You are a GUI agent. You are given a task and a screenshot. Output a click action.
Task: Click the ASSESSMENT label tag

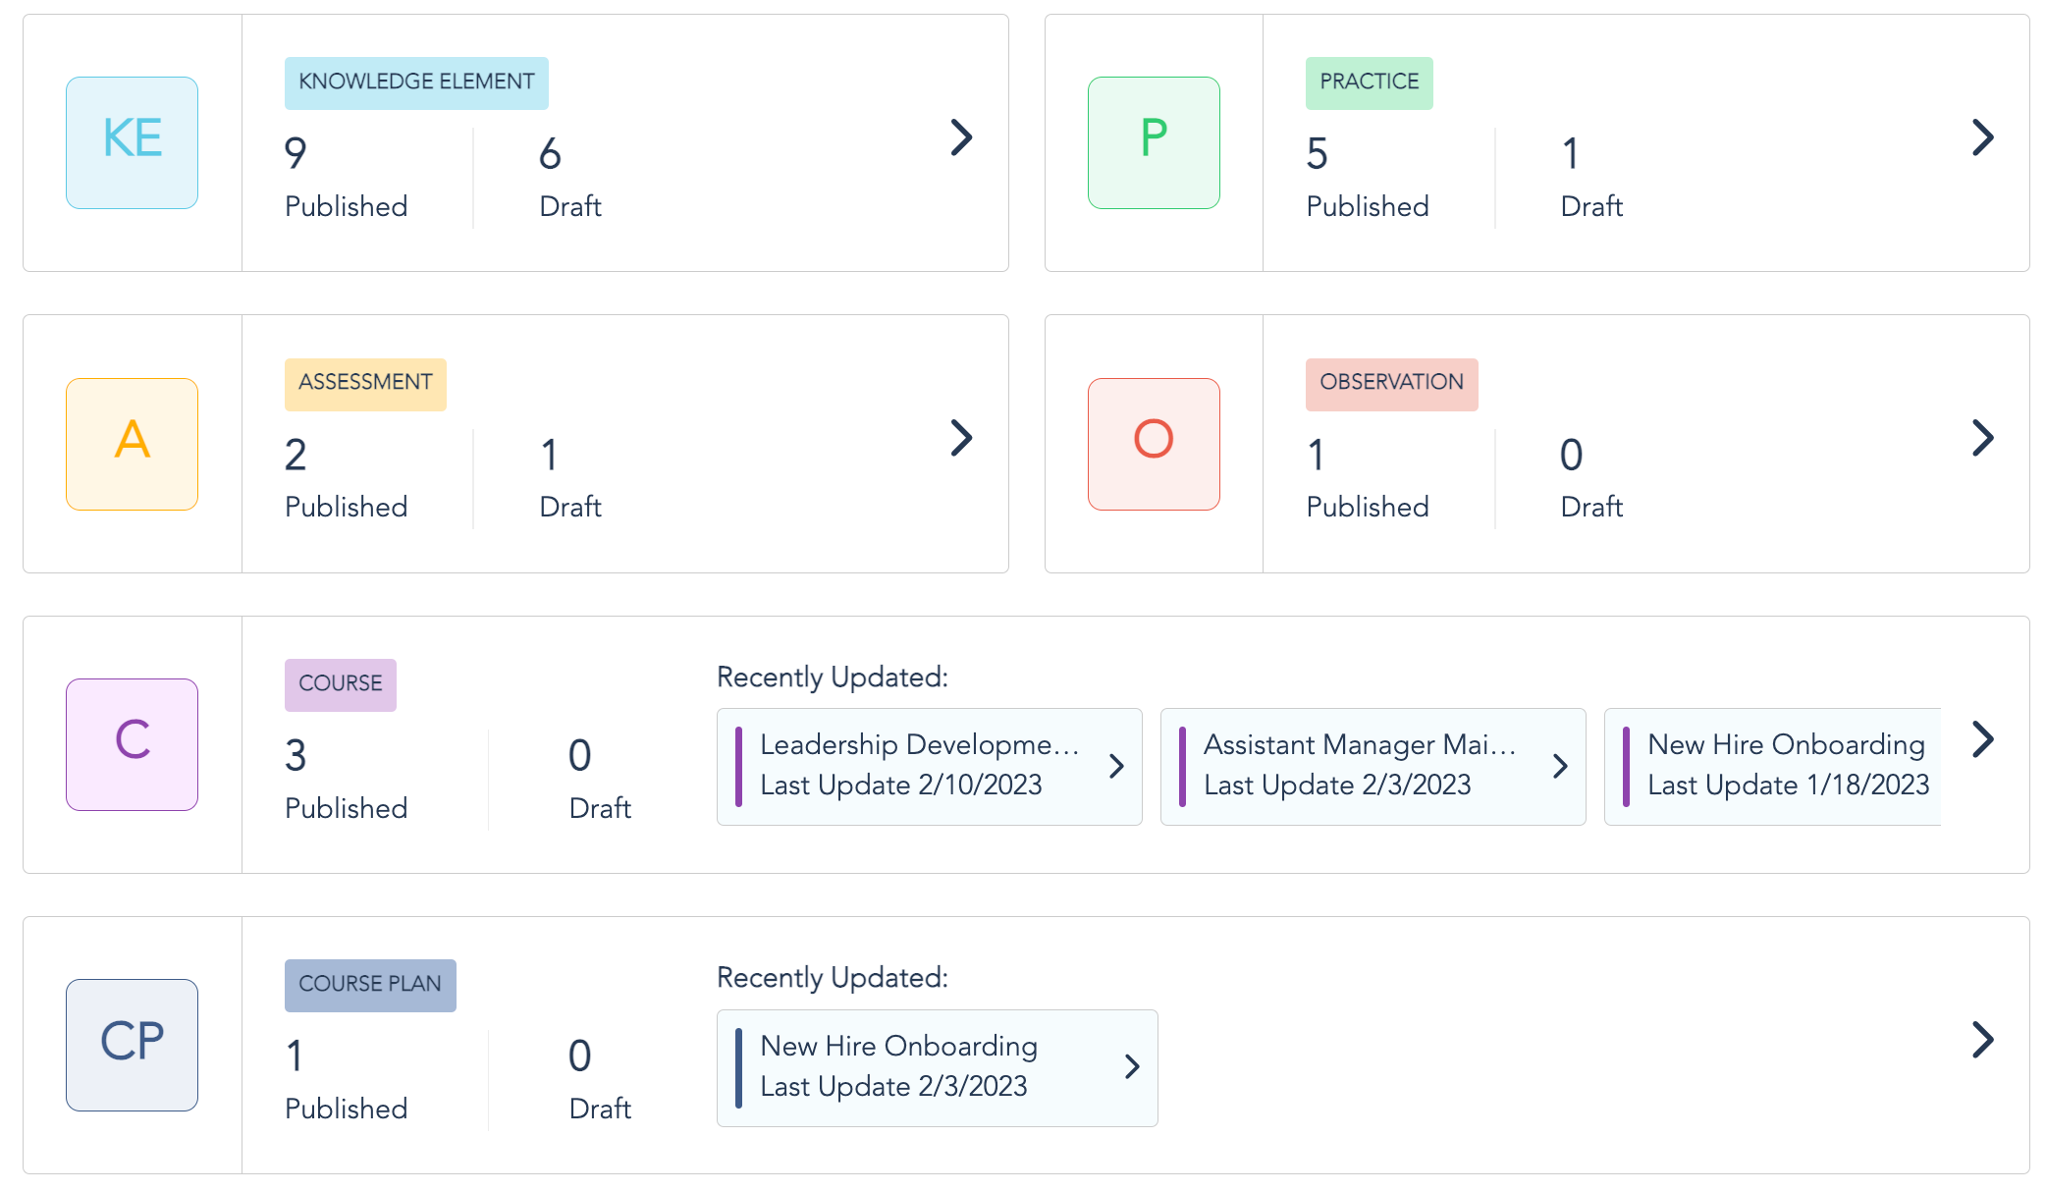click(365, 384)
